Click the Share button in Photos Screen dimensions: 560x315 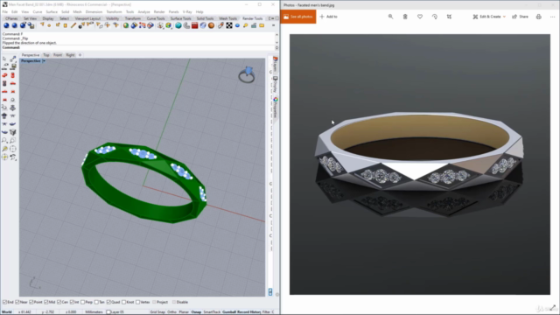point(520,17)
